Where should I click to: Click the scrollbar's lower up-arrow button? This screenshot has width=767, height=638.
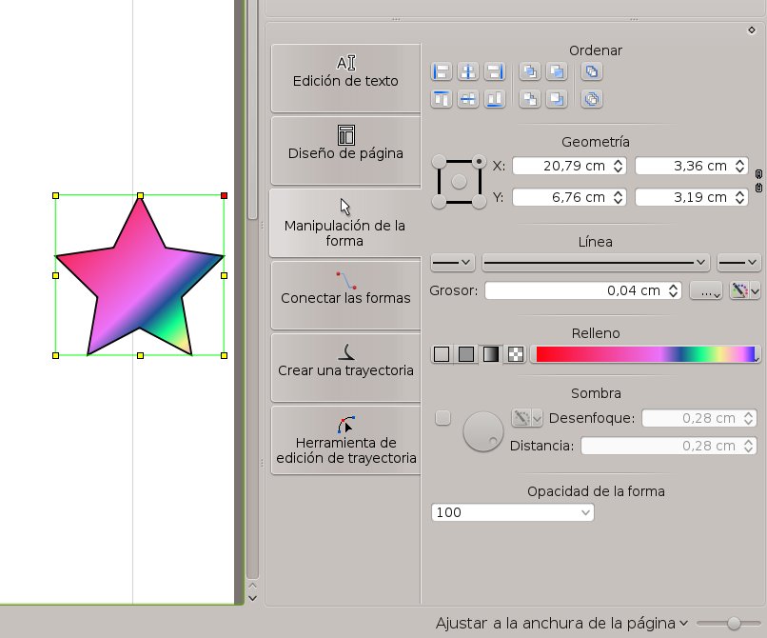[252, 586]
